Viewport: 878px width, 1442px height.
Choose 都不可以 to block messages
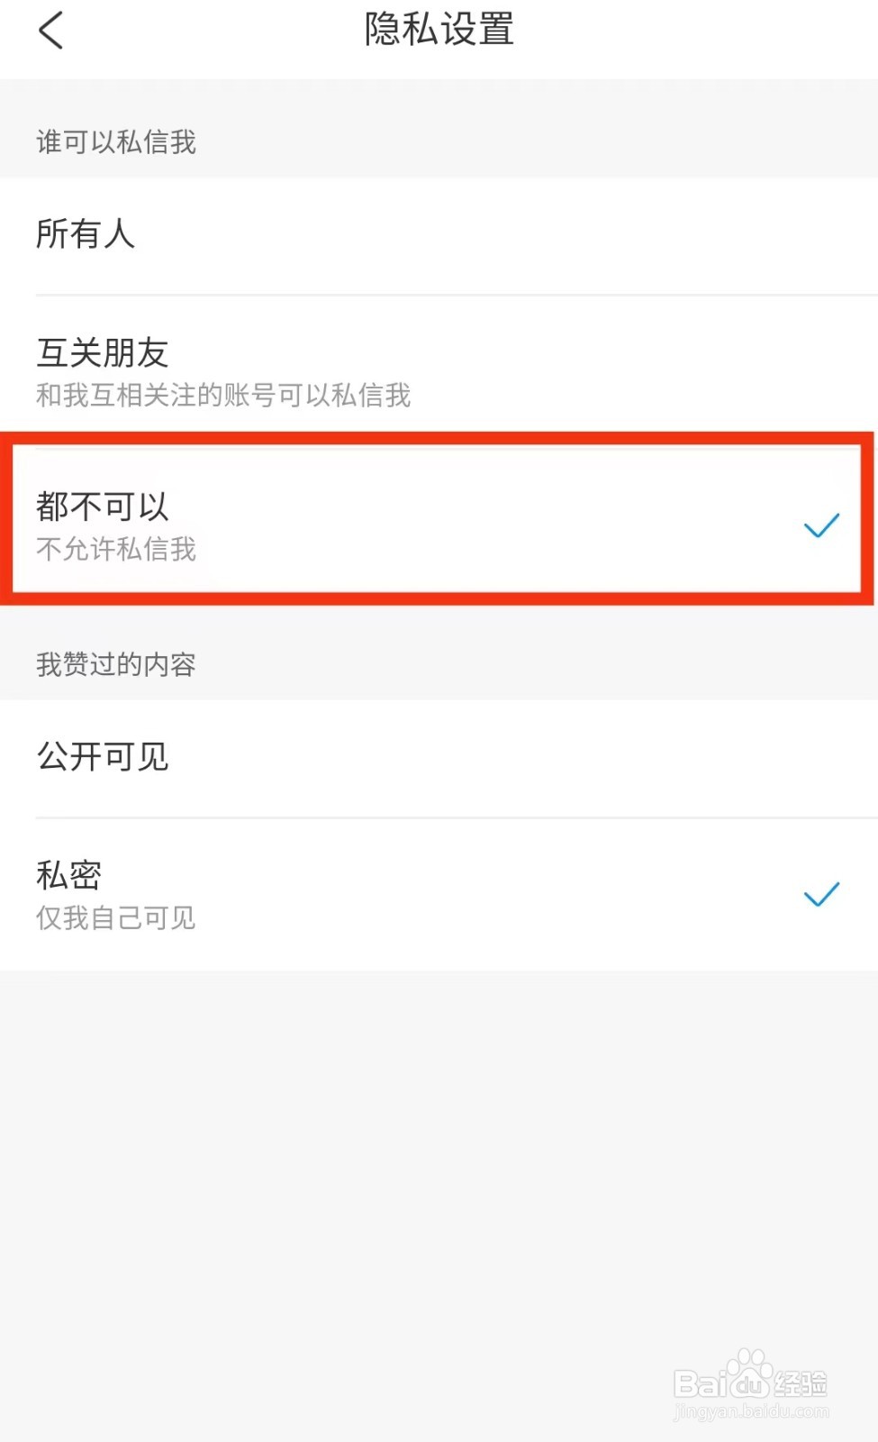coord(439,520)
